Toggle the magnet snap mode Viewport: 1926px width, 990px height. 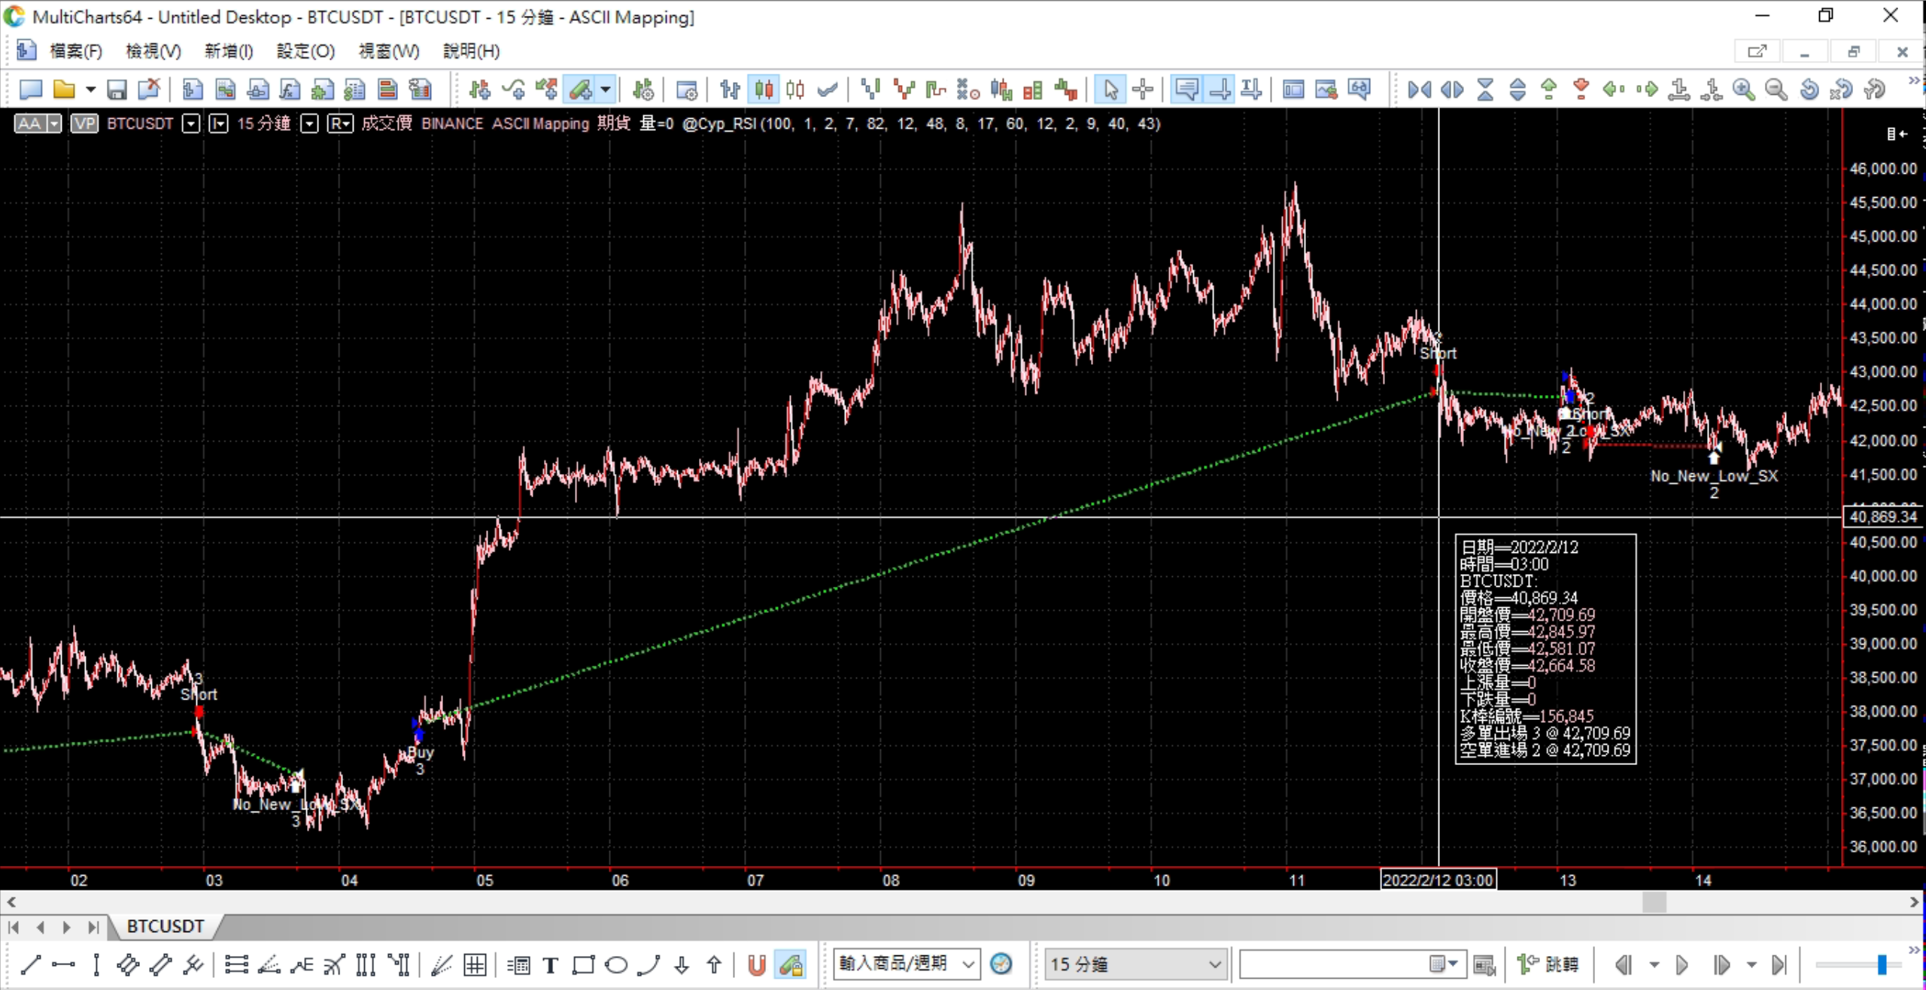point(756,965)
